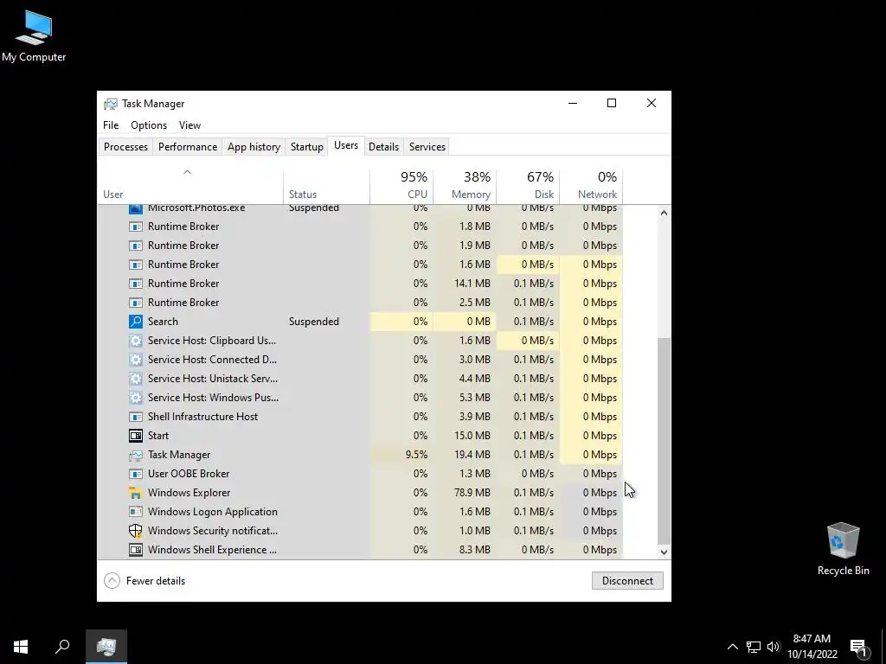Image resolution: width=886 pixels, height=664 pixels.
Task: Click the Windows Explorer folder icon
Action: [x=136, y=492]
